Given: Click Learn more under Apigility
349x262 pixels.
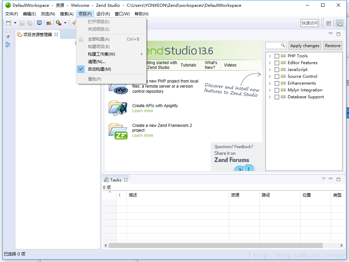Looking at the screenshot, I should [143, 111].
